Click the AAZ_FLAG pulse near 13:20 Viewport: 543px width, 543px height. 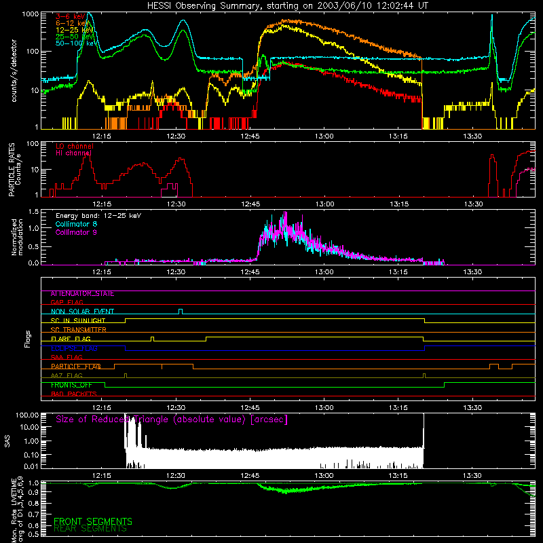424,376
